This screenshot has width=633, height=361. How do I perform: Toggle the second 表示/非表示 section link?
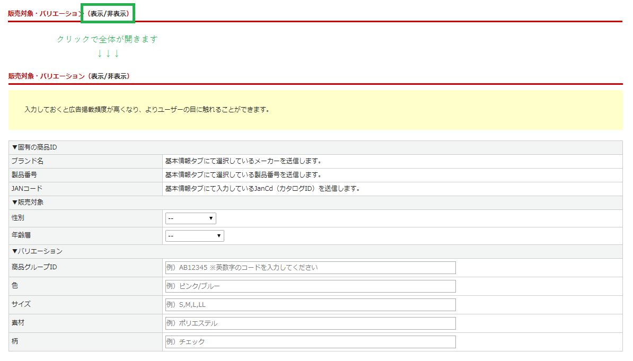pos(109,76)
